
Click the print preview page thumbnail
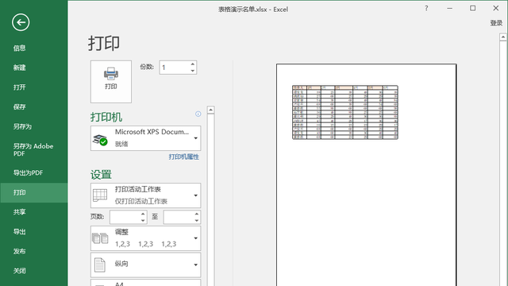click(367, 175)
